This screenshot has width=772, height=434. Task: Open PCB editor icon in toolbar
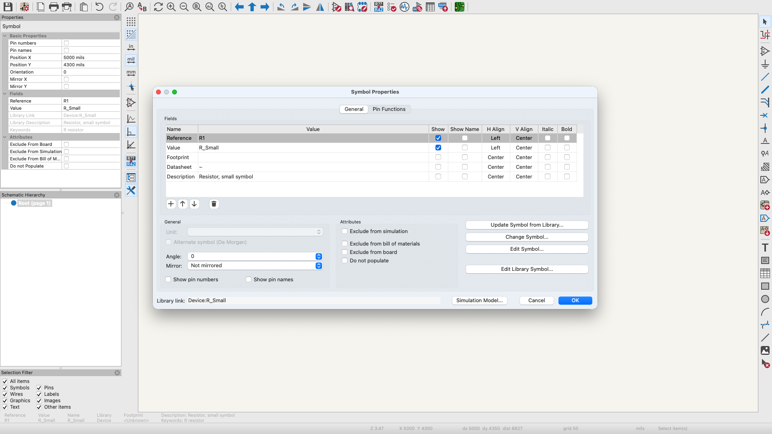point(460,7)
